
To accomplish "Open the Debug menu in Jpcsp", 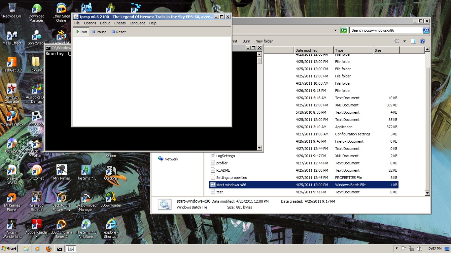I will (x=105, y=23).
